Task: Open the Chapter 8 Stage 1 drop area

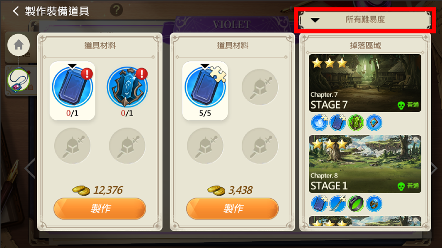Action: pos(365,164)
